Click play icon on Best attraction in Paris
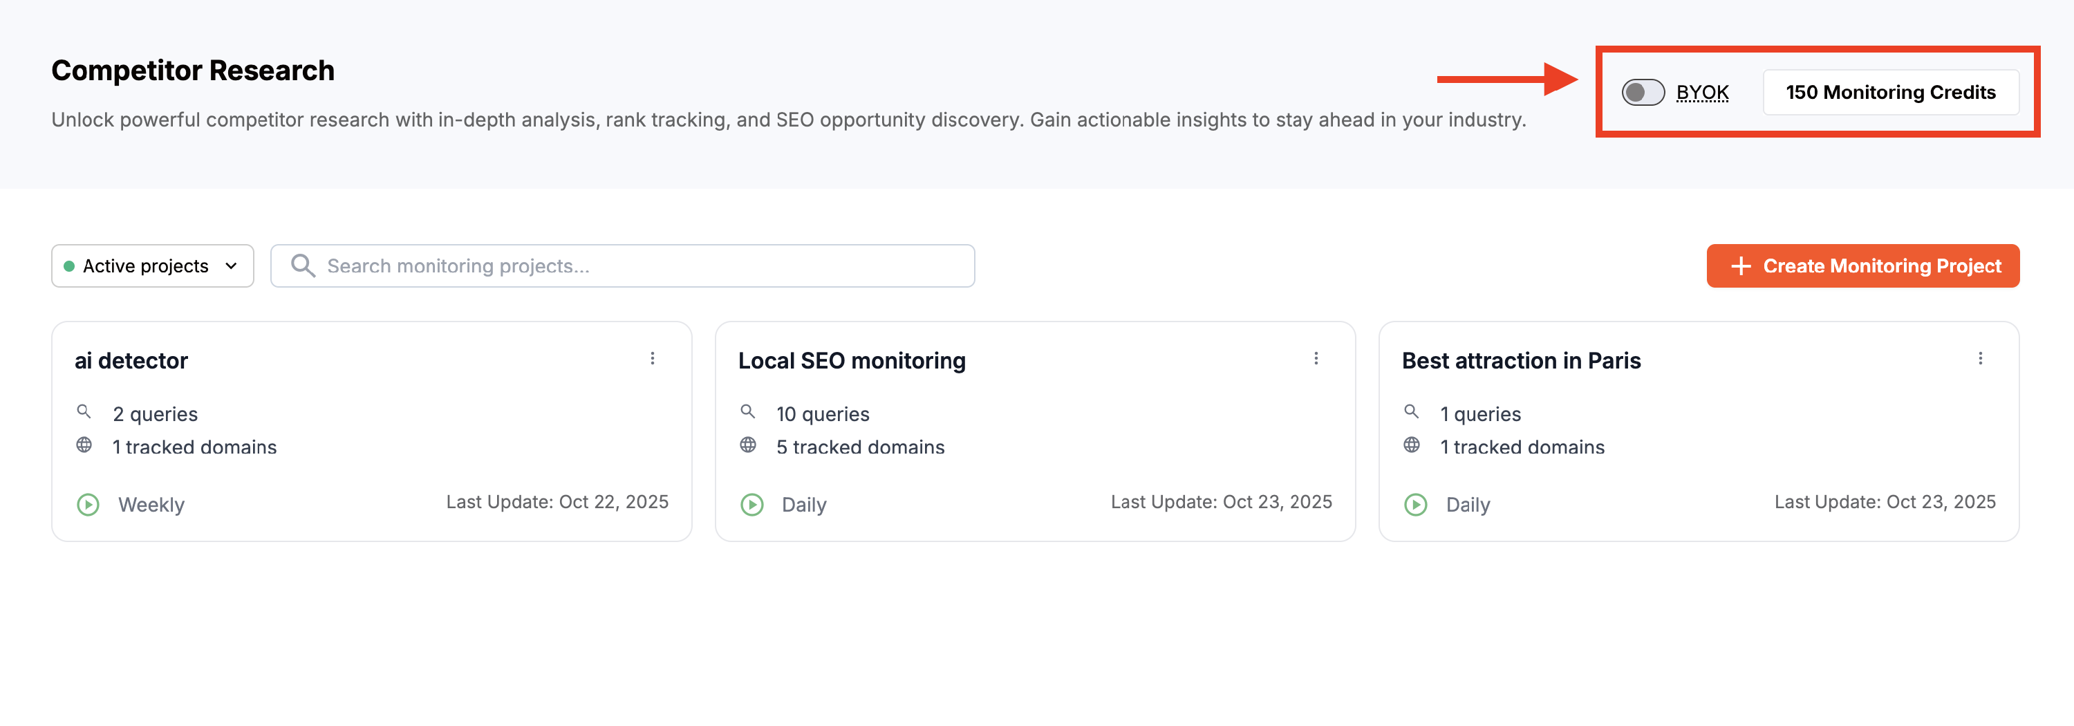The image size is (2074, 726). tap(1414, 505)
